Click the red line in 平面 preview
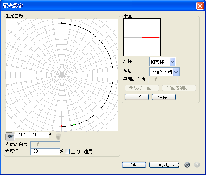The width and height of the screenshot is (206, 175). tap(151, 37)
